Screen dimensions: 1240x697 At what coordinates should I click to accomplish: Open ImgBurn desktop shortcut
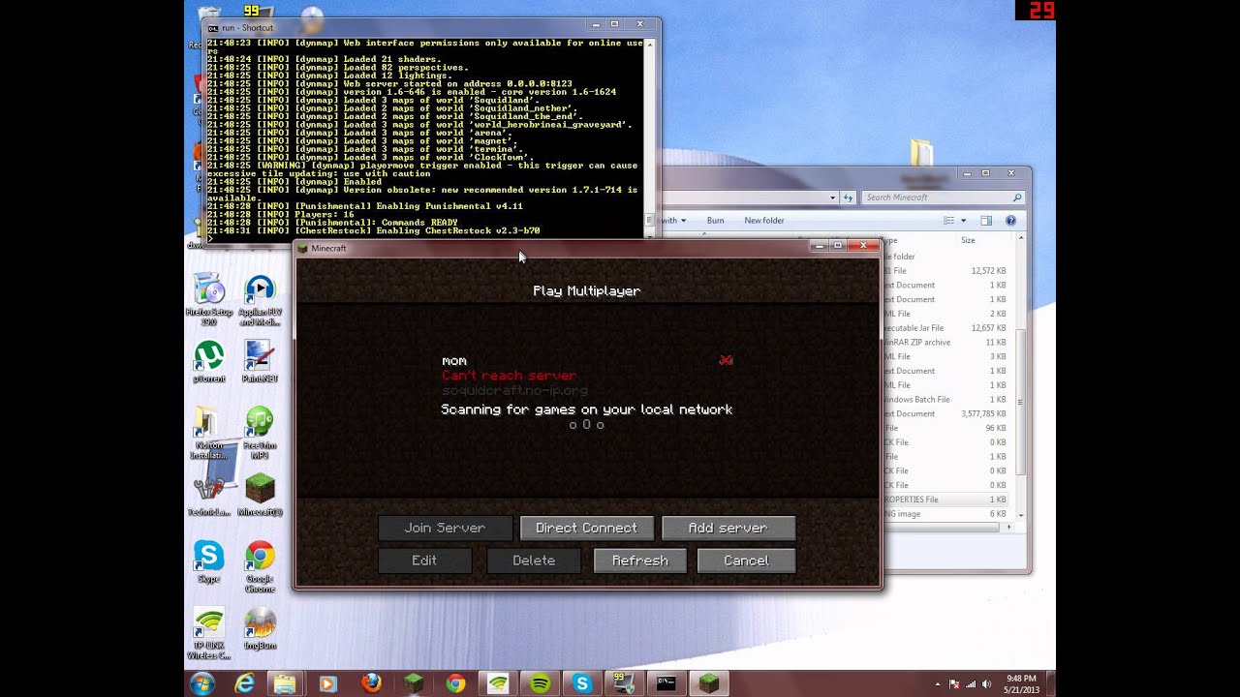[x=260, y=629]
